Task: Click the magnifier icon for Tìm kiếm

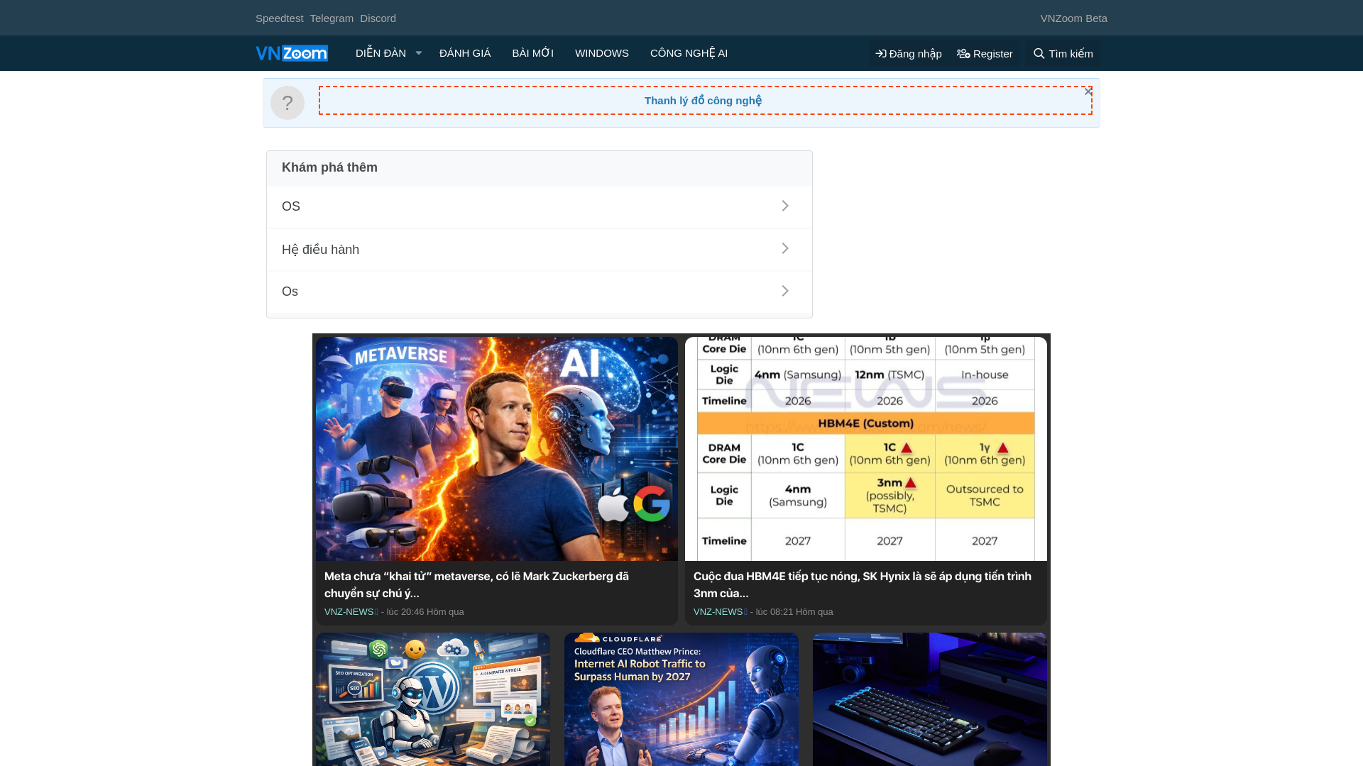Action: tap(1039, 54)
